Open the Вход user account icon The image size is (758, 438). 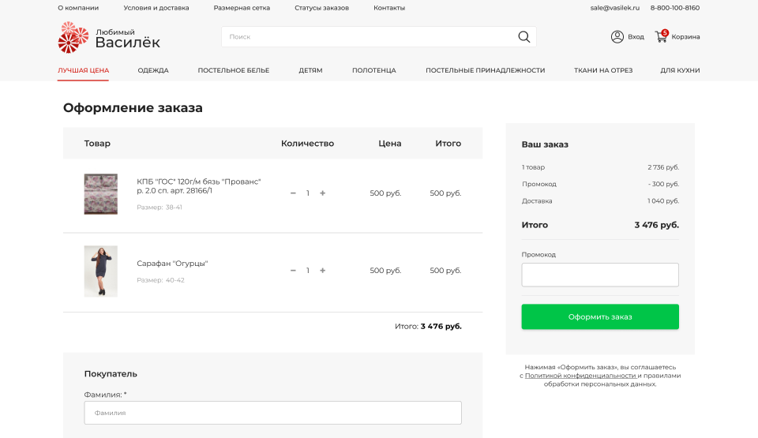click(617, 37)
